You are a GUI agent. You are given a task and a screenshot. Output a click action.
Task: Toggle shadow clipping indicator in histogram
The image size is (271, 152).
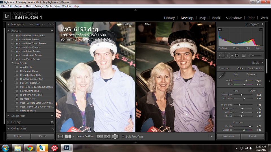point(220,30)
